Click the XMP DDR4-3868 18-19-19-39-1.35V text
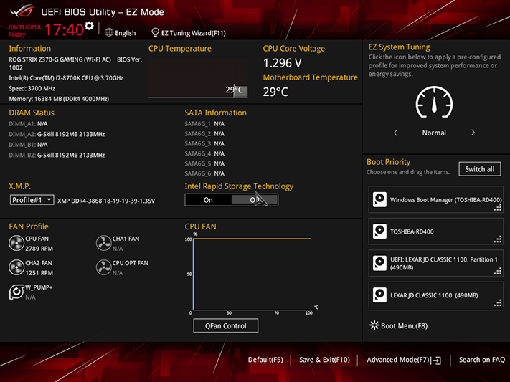Viewport: 510px width, 382px height. click(106, 201)
